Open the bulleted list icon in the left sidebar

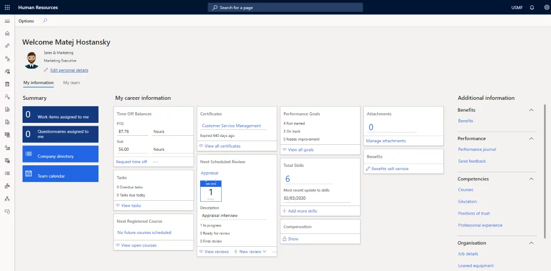pyautogui.click(x=7, y=173)
